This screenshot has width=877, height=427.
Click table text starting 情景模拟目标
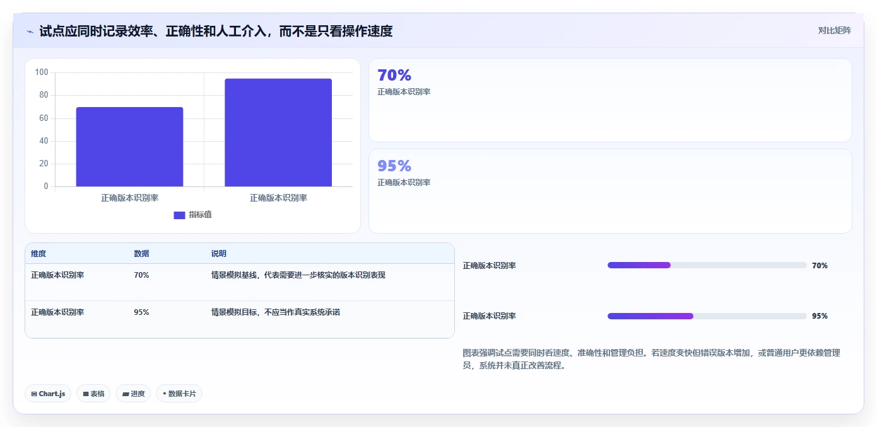pyautogui.click(x=276, y=312)
